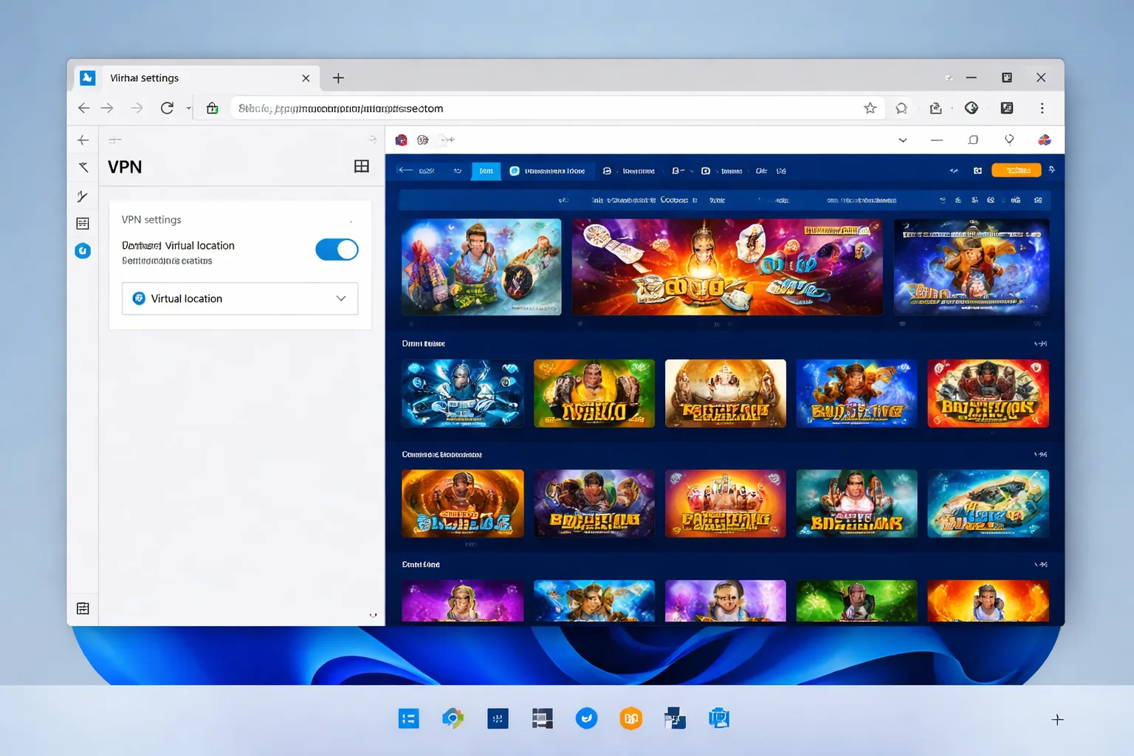Click the address bar URL field
The height and width of the screenshot is (756, 1134).
546,109
